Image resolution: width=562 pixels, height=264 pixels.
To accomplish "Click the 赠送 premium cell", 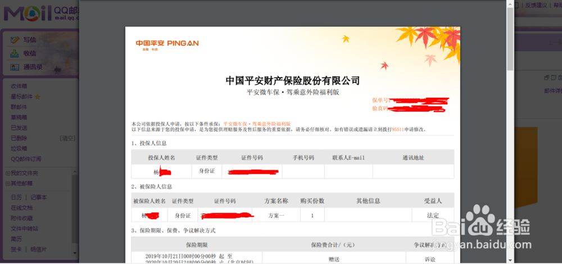I will click(x=334, y=260).
